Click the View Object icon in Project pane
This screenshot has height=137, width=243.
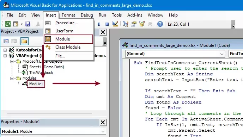click(x=14, y=41)
